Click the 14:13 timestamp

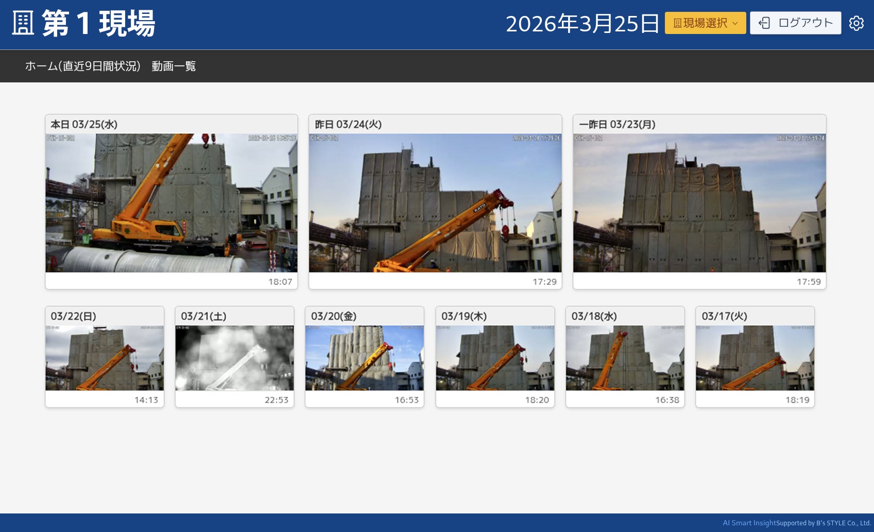[x=146, y=400]
